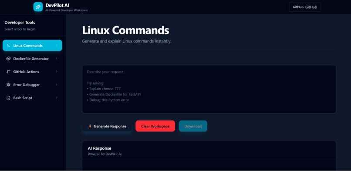Image resolution: width=351 pixels, height=171 pixels.
Task: Switch to the GitHub Actions tool
Action: tap(33, 71)
